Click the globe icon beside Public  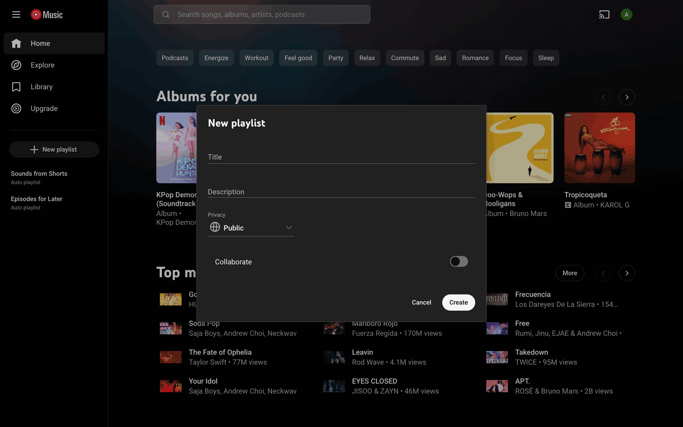[215, 227]
